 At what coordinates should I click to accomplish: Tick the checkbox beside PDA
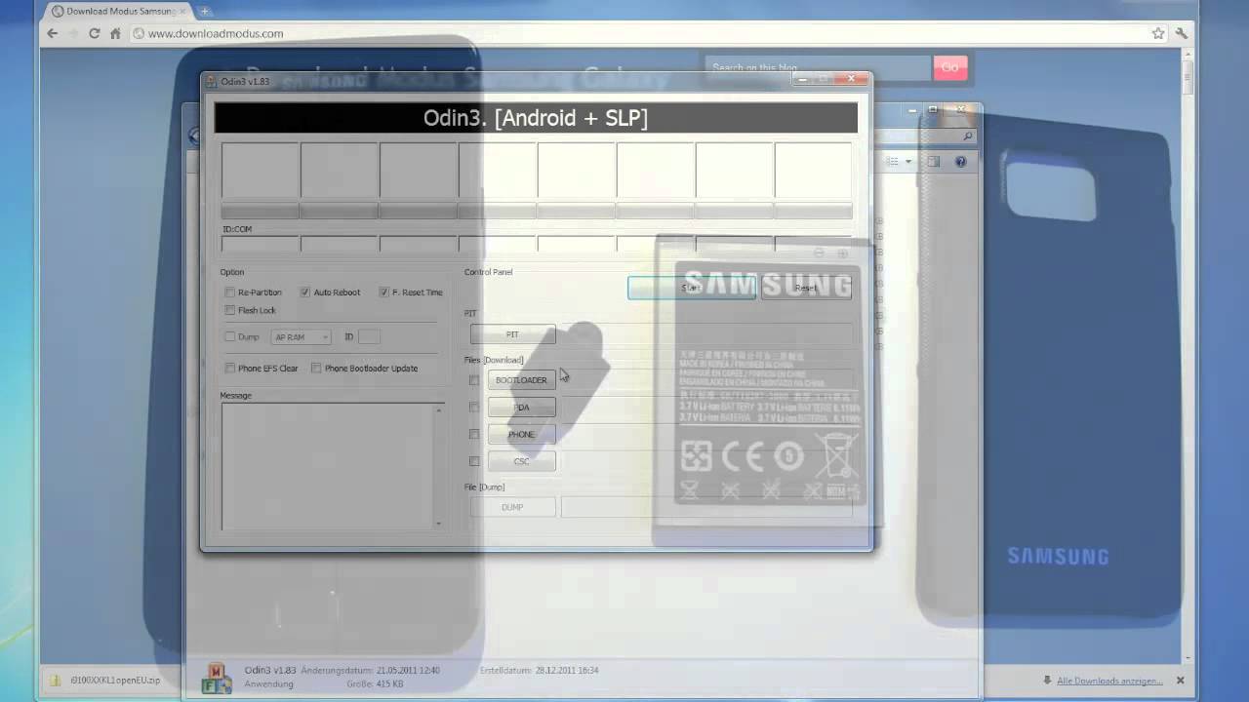pyautogui.click(x=474, y=408)
